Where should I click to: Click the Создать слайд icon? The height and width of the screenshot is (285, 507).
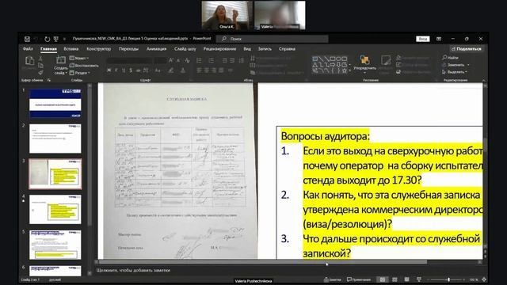(61, 60)
